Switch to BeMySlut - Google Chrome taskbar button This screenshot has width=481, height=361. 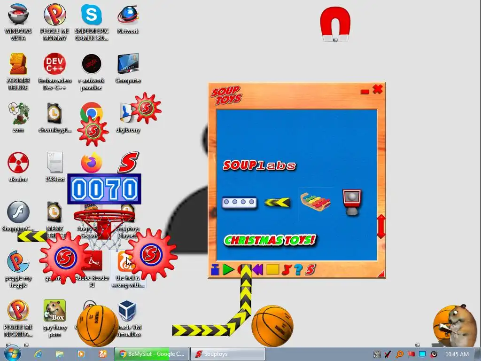point(152,354)
